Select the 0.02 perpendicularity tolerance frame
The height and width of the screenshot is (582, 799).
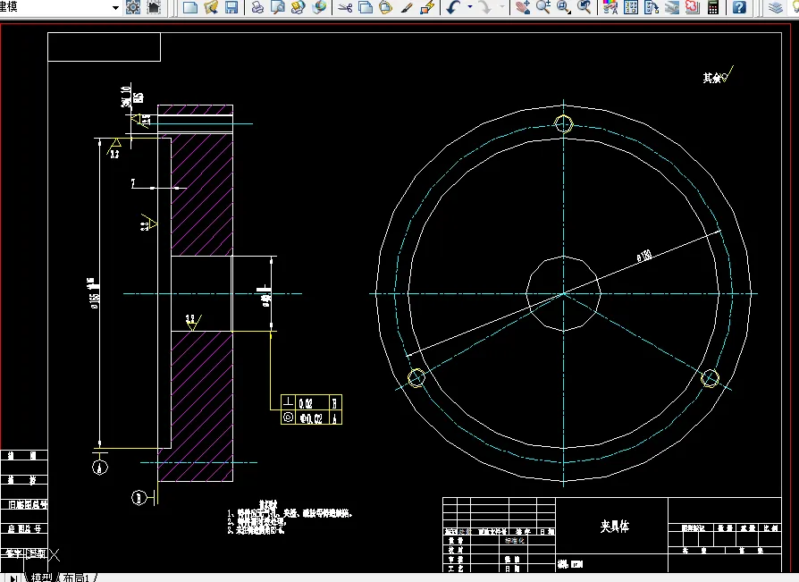coord(311,402)
